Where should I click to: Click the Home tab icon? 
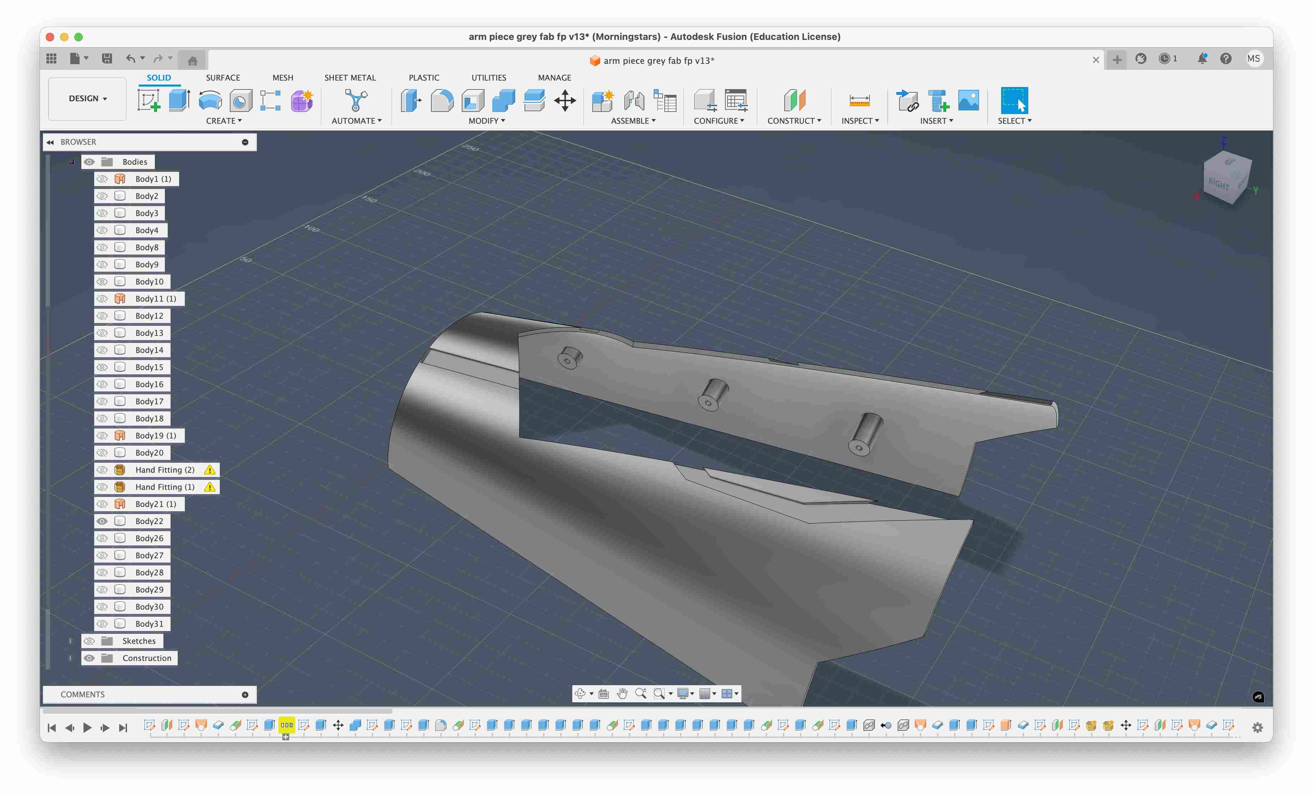(192, 61)
